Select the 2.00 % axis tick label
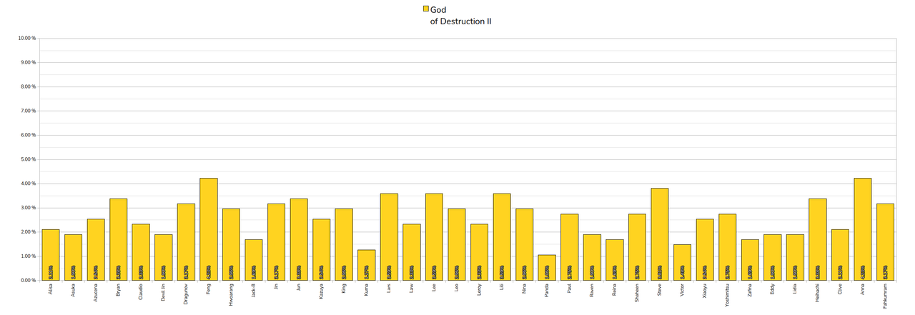The width and height of the screenshot is (915, 315). pyautogui.click(x=28, y=232)
